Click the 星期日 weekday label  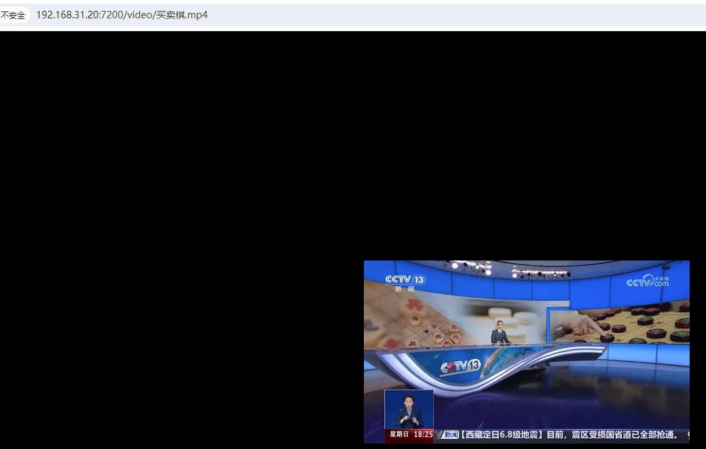(399, 435)
